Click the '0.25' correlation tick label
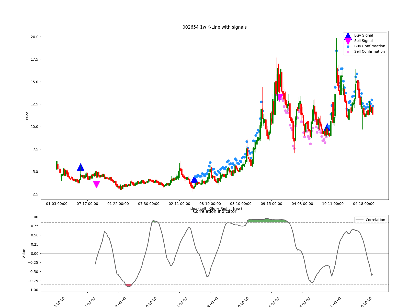This screenshot has height=307, width=409. (35, 245)
